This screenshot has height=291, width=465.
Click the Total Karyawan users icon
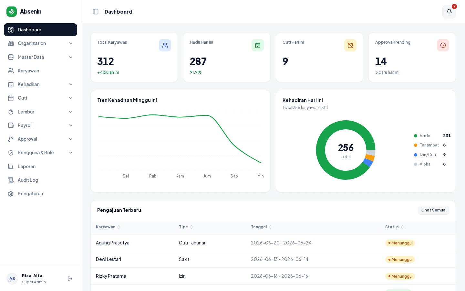click(165, 45)
